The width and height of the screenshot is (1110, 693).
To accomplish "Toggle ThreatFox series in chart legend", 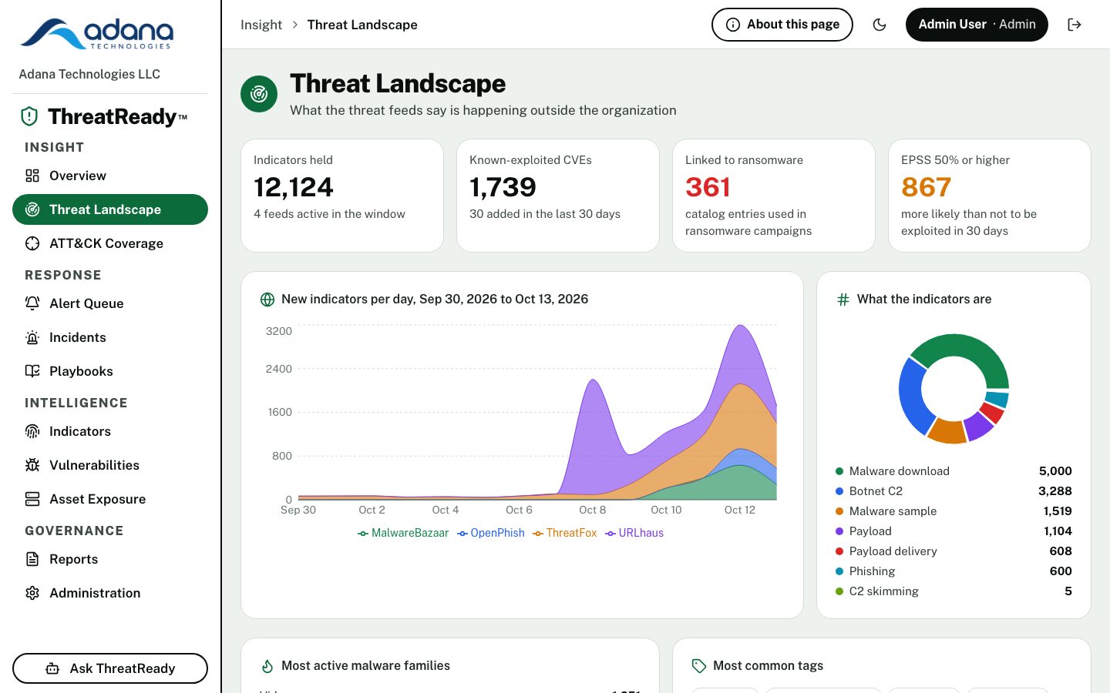I will [565, 533].
